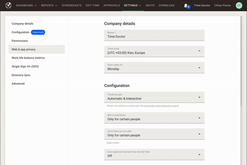Open the Blur screenshots dropdown
This screenshot has height=165, width=247.
(154, 118)
